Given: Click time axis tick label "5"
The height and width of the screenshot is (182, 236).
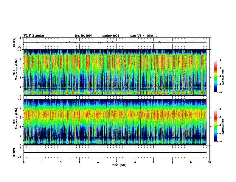Looking at the screenshot, I should click(x=117, y=162).
